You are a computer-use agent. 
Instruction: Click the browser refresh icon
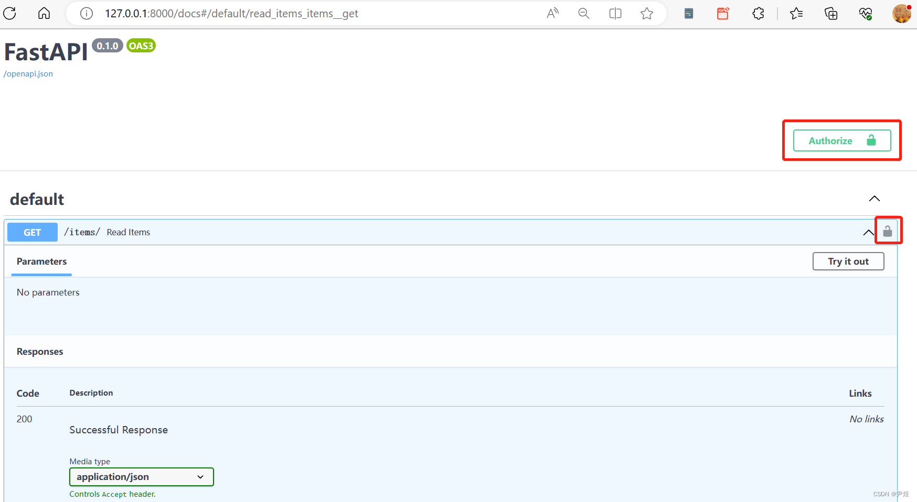[9, 13]
